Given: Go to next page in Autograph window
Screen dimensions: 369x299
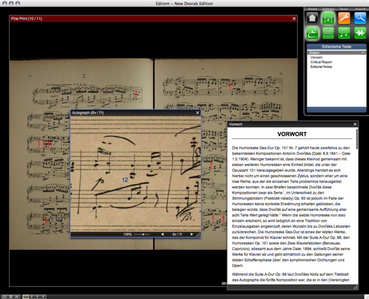Looking at the screenshot, I should pyautogui.click(x=192, y=234).
